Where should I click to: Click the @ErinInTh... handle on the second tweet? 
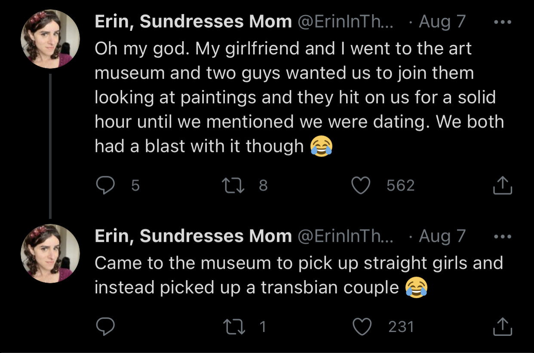point(345,236)
